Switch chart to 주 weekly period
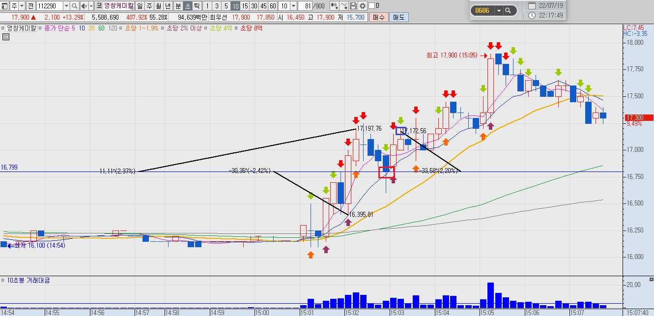The width and height of the screenshot is (654, 316). click(149, 6)
